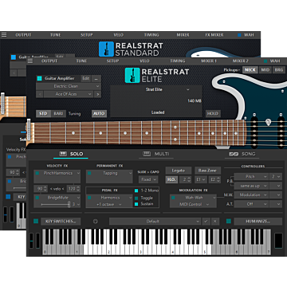Click the MULTI keyboard icon

coord(147,154)
